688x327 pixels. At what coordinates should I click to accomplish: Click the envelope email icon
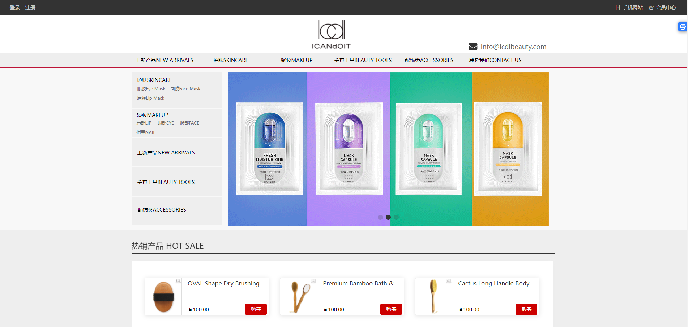473,47
